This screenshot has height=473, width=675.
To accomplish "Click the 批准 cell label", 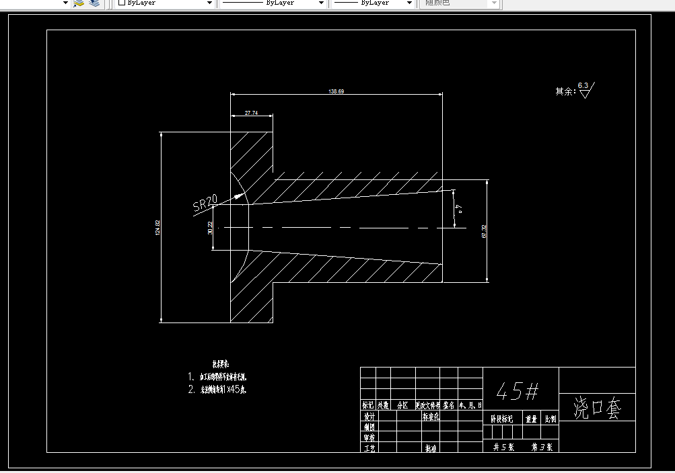I will [x=431, y=448].
